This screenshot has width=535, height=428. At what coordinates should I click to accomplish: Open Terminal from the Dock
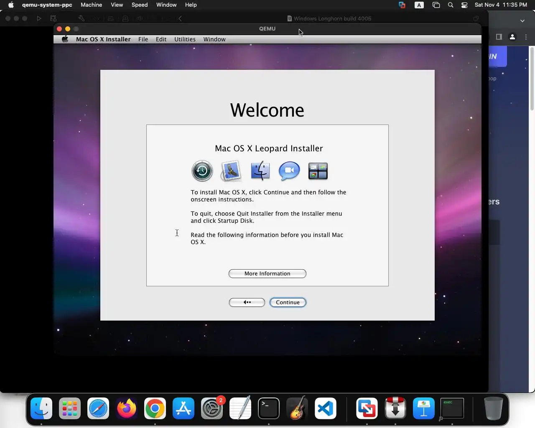pyautogui.click(x=269, y=408)
